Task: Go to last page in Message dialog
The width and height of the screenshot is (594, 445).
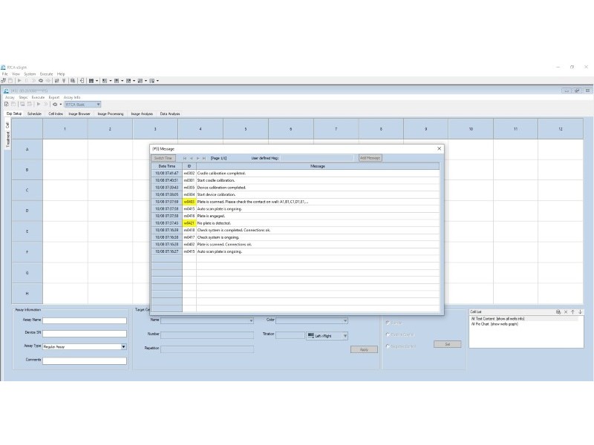Action: (204, 158)
